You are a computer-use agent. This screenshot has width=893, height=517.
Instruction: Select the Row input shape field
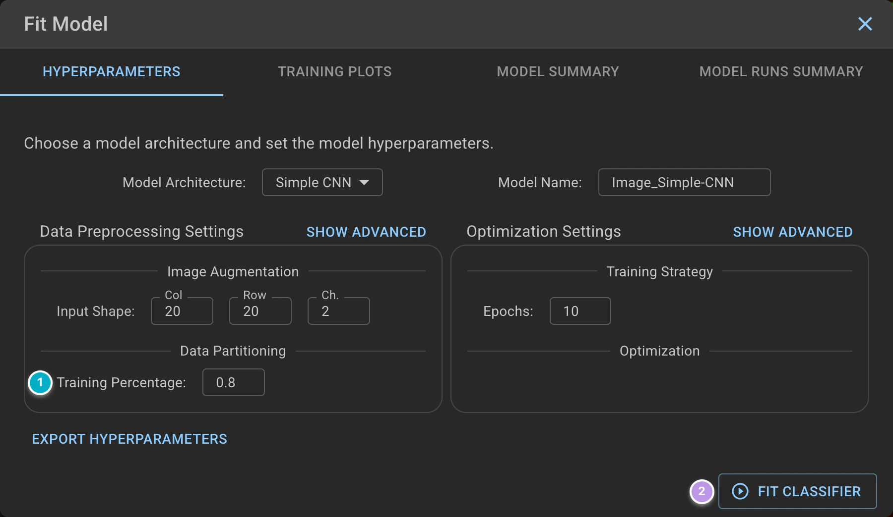(x=260, y=311)
